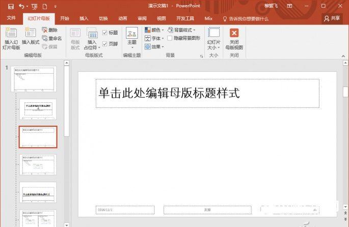Select the fourth layout thumbnail with content placeholder
Image resolution: width=349 pixels, height=227 pixels.
pos(38,165)
